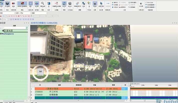Select the window selection tool
Screen dimensions: 178x103
click(30, 3)
